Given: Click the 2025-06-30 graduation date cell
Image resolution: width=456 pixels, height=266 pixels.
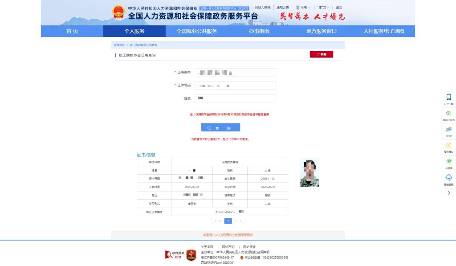Looking at the screenshot, I should [x=268, y=187].
